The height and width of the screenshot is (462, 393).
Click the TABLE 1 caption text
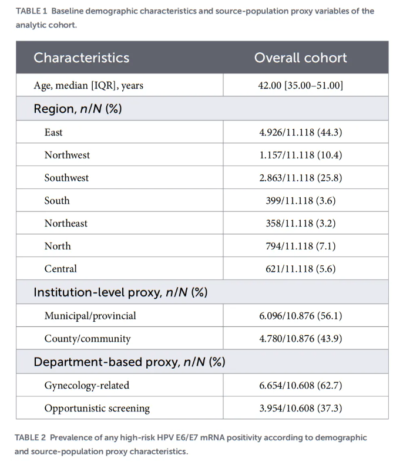click(195, 18)
